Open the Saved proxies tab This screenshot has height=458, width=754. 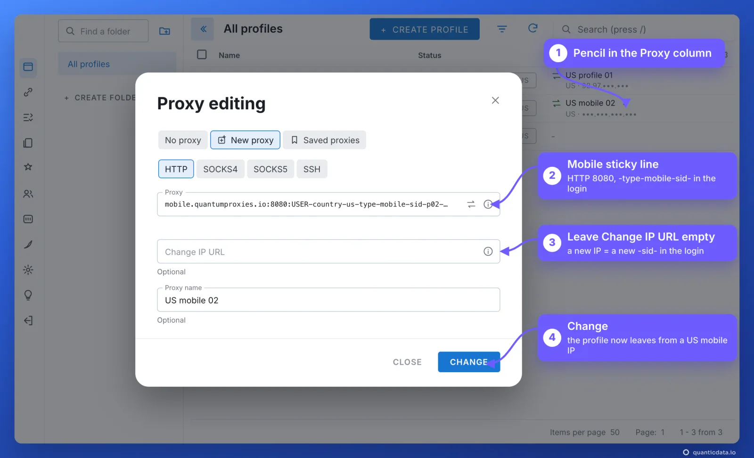(x=325, y=140)
